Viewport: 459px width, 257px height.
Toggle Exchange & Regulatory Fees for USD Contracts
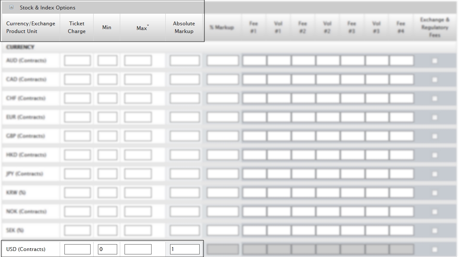(x=435, y=249)
